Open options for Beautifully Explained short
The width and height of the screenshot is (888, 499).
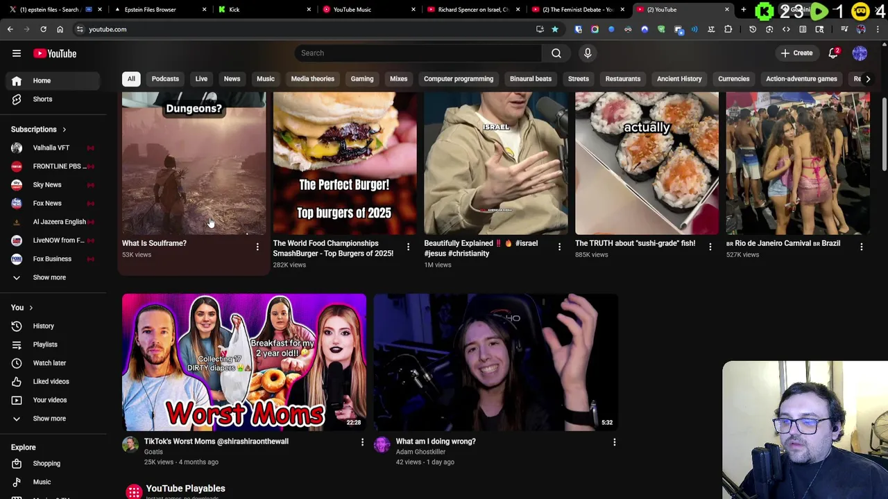(x=559, y=247)
